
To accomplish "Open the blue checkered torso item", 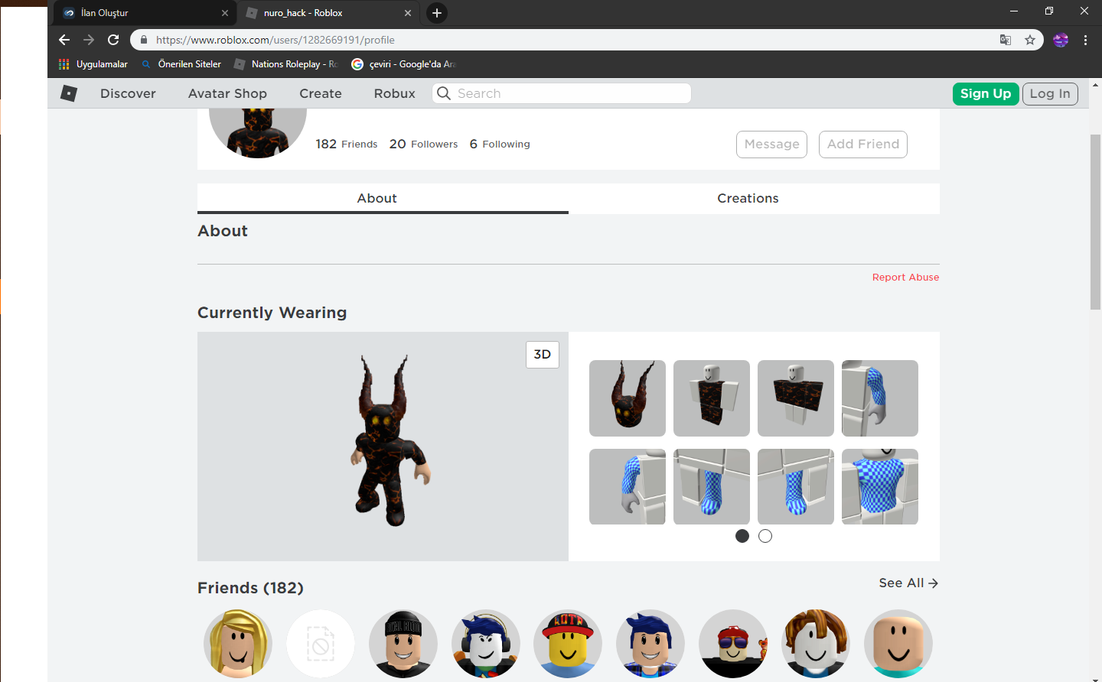I will pyautogui.click(x=880, y=486).
